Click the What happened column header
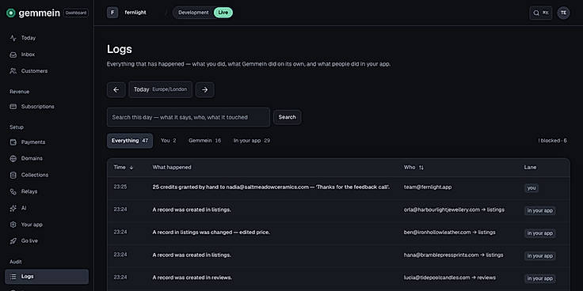Image resolution: width=583 pixels, height=291 pixels. click(x=172, y=168)
